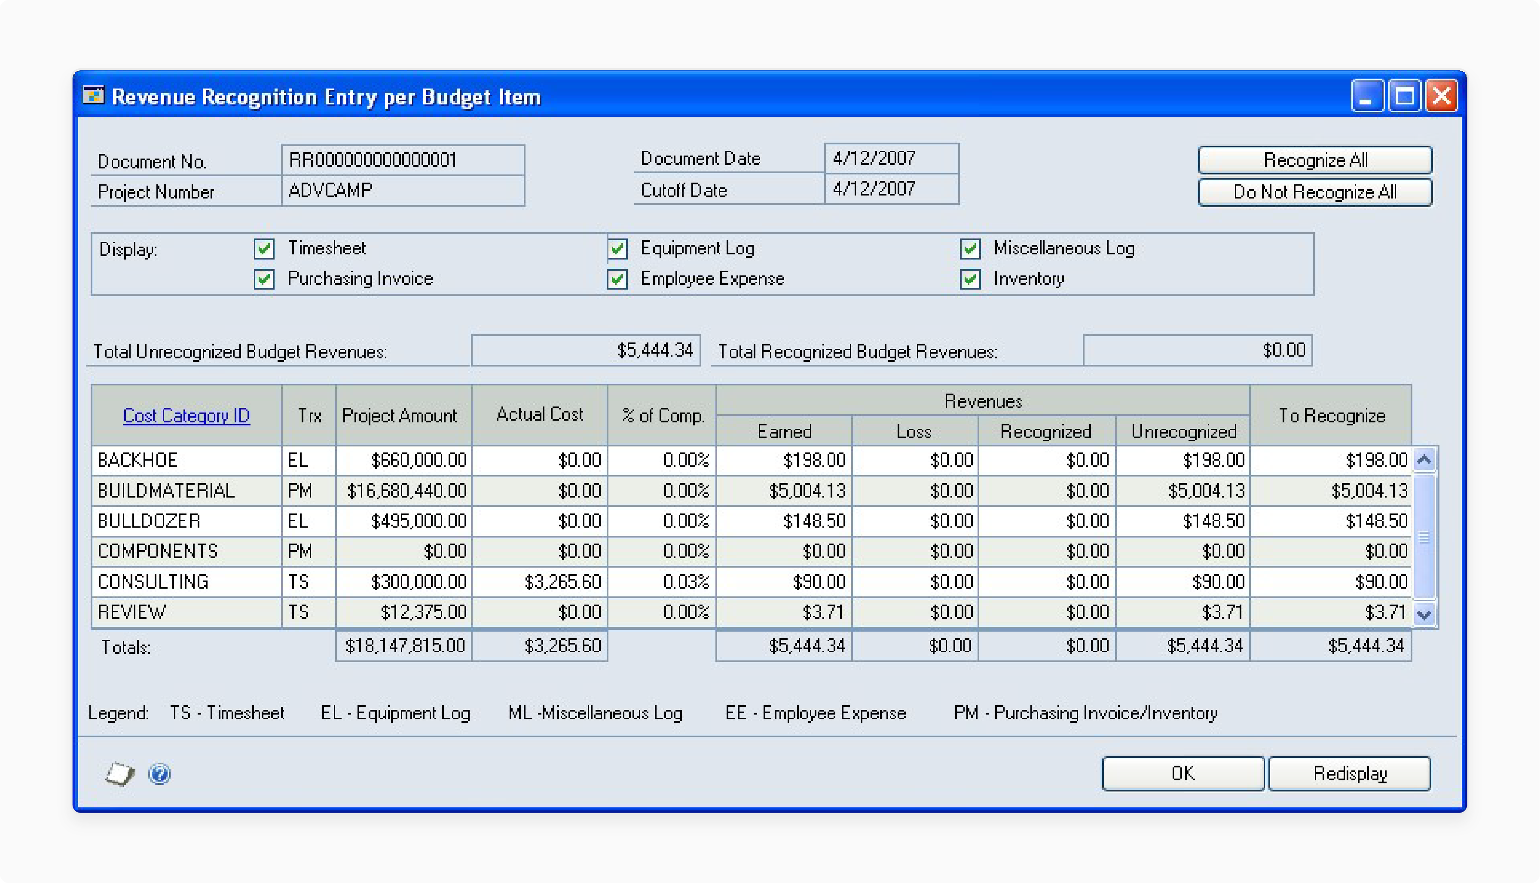Image resolution: width=1540 pixels, height=883 pixels.
Task: Click REVIEW Project Amount $12,375.00
Action: coord(404,612)
